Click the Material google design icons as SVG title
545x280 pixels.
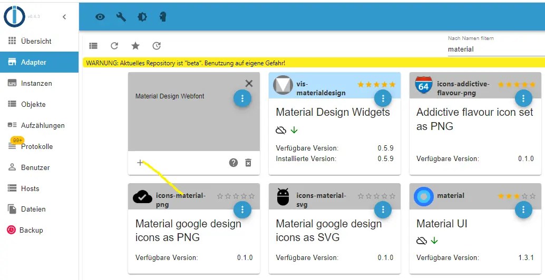click(328, 231)
